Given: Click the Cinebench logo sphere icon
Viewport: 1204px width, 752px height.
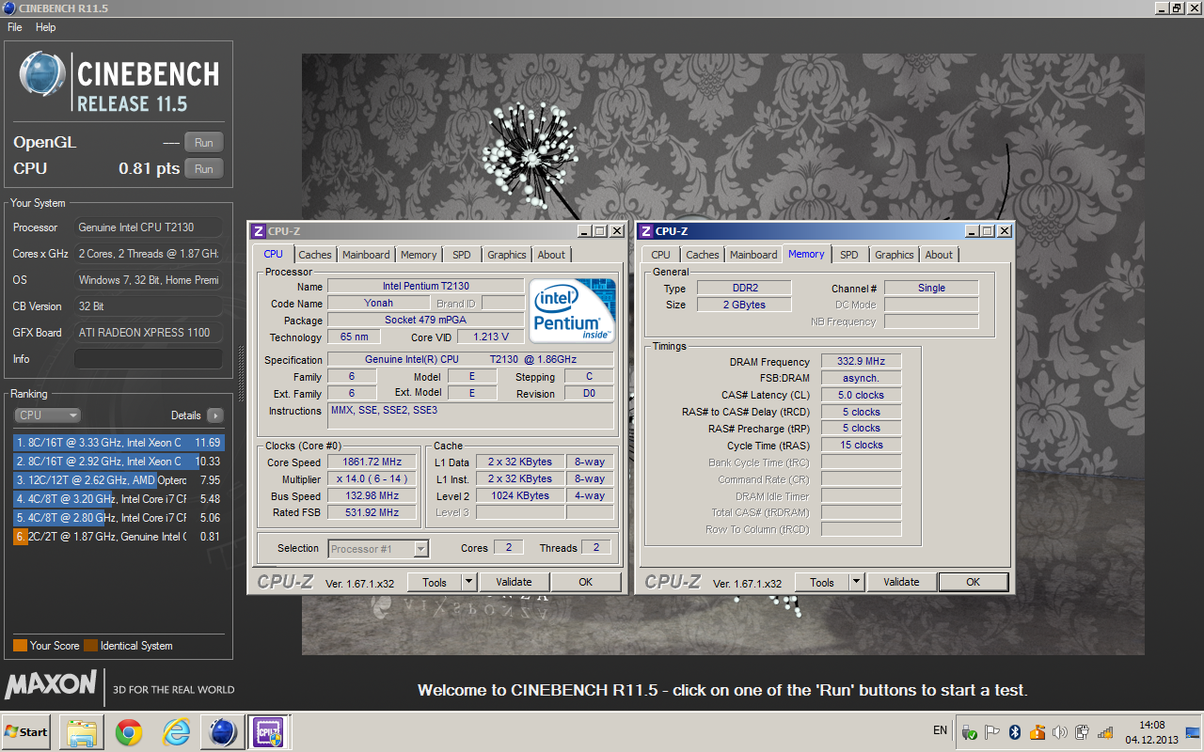Looking at the screenshot, I should tap(42, 76).
